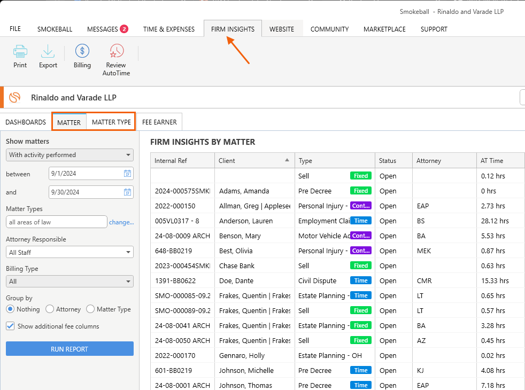
Task: Click Time badge in Anderson, Lauren row
Action: pos(360,221)
